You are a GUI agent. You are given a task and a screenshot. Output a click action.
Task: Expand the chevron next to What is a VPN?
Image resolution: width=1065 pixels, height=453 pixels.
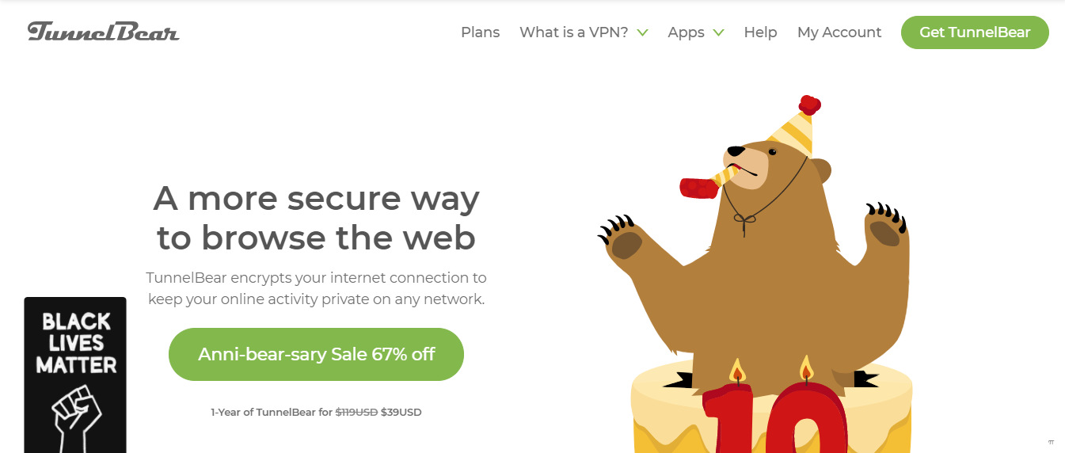(x=642, y=32)
